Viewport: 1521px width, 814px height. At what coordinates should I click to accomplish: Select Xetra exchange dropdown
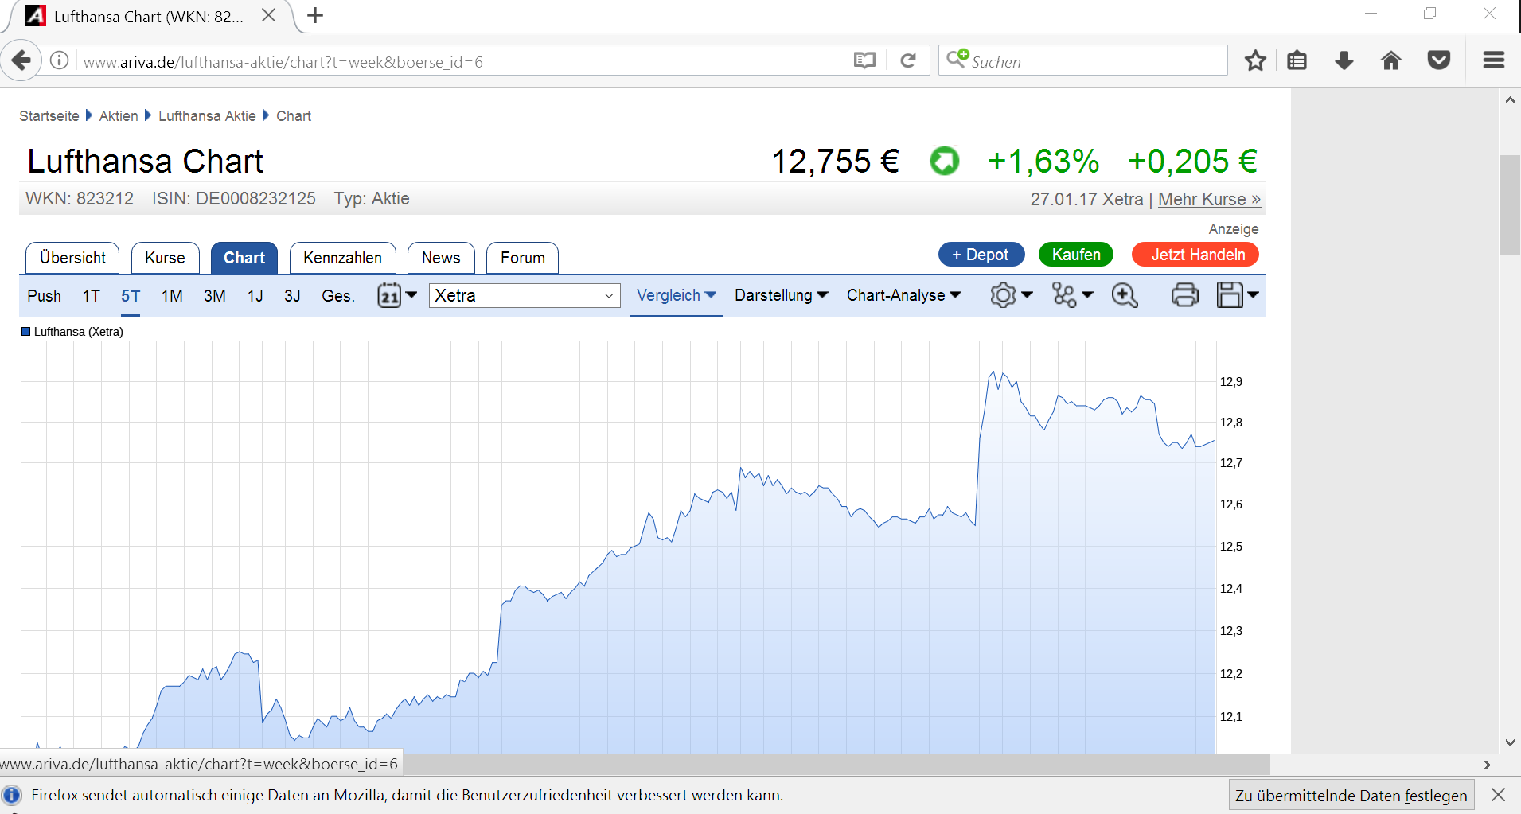[x=525, y=295]
